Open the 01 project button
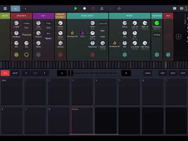This screenshot has width=188, height=141. (x=15, y=9)
